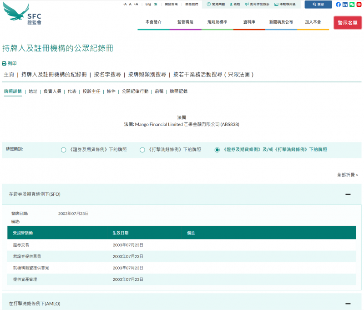Open SFC LinkedIn page icon
Image resolution: width=364 pixels, height=310 pixels.
pyautogui.click(x=345, y=5)
